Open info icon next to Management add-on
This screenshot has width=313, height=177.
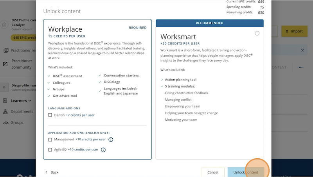(111, 139)
